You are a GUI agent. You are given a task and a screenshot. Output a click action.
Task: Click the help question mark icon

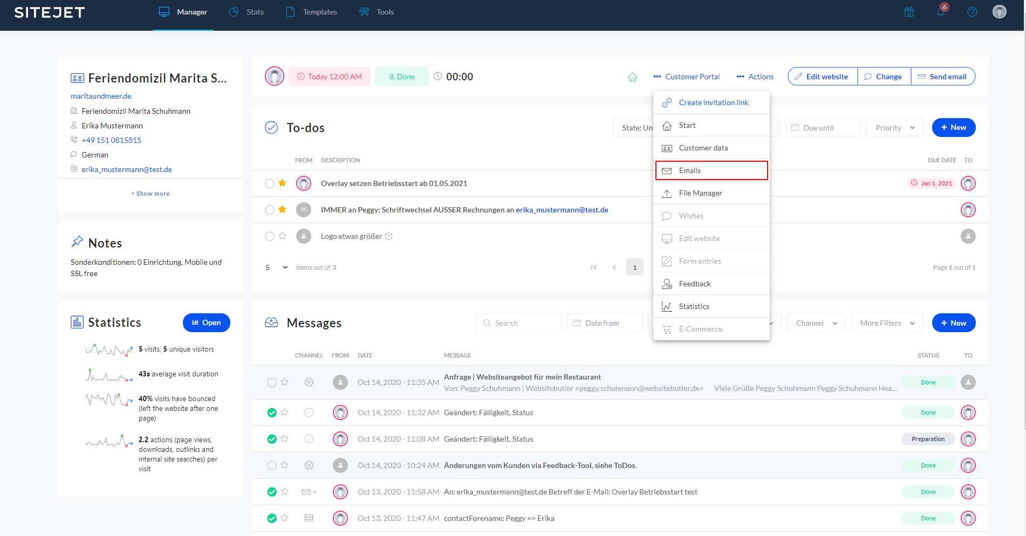(x=972, y=12)
